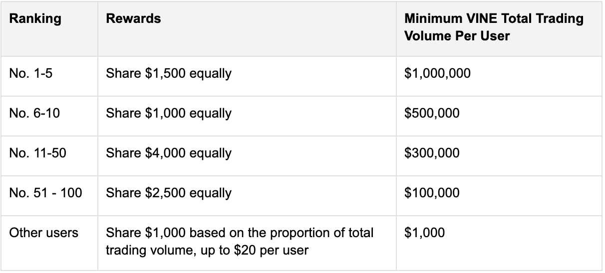The height and width of the screenshot is (273, 605).
Task: Click Share $2,500 equally reward cell
Action: [x=169, y=193]
